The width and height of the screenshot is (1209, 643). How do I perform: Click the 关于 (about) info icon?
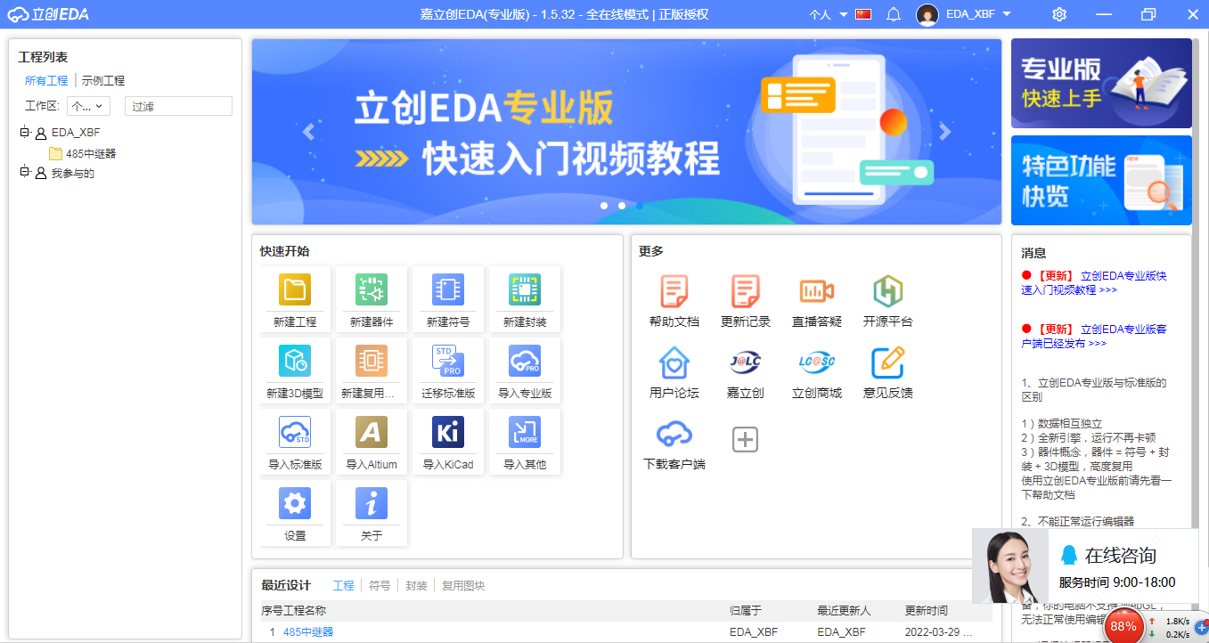pos(372,504)
